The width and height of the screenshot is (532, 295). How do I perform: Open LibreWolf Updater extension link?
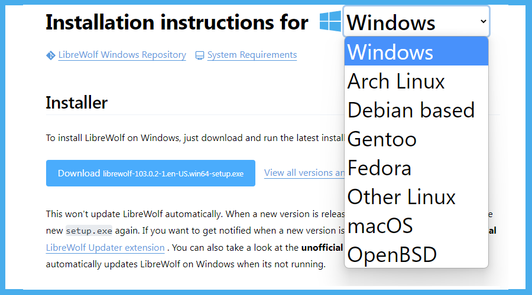tap(105, 248)
